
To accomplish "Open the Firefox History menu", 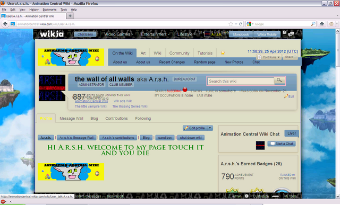I will click(34, 10).
